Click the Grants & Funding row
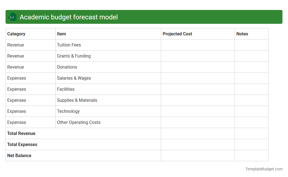288x177 pixels. pyautogui.click(x=74, y=56)
